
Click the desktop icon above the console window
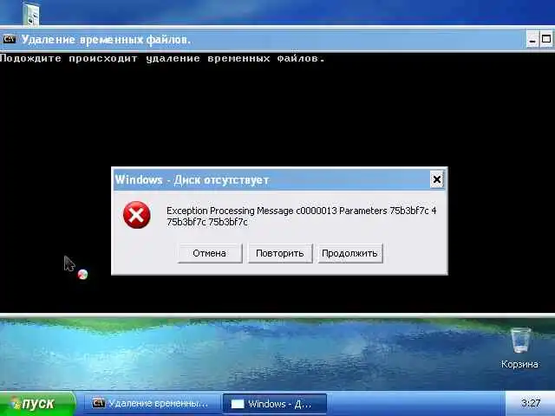31,14
